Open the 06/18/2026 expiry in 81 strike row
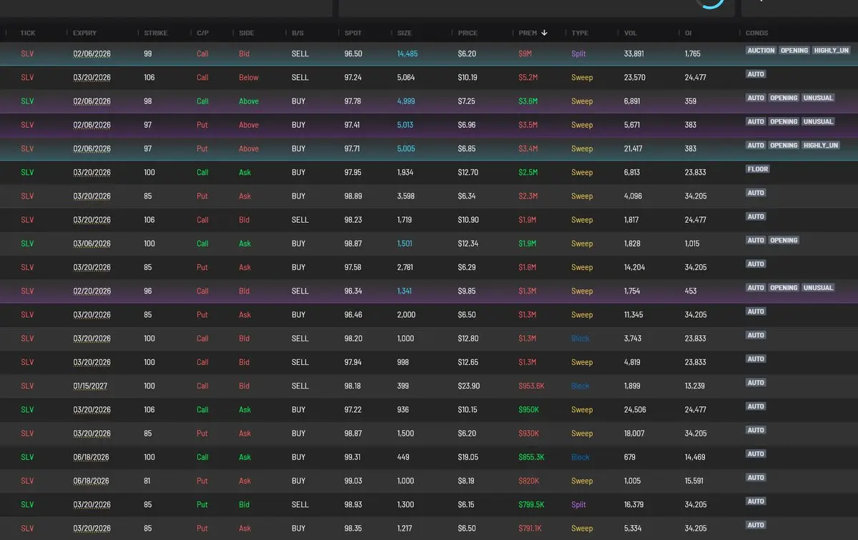Screen dimensions: 858x540 coord(92,481)
